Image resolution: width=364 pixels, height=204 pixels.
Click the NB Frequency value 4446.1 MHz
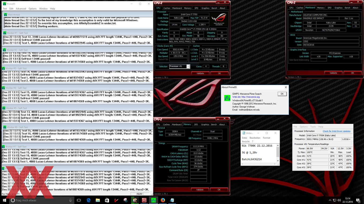click(213, 138)
